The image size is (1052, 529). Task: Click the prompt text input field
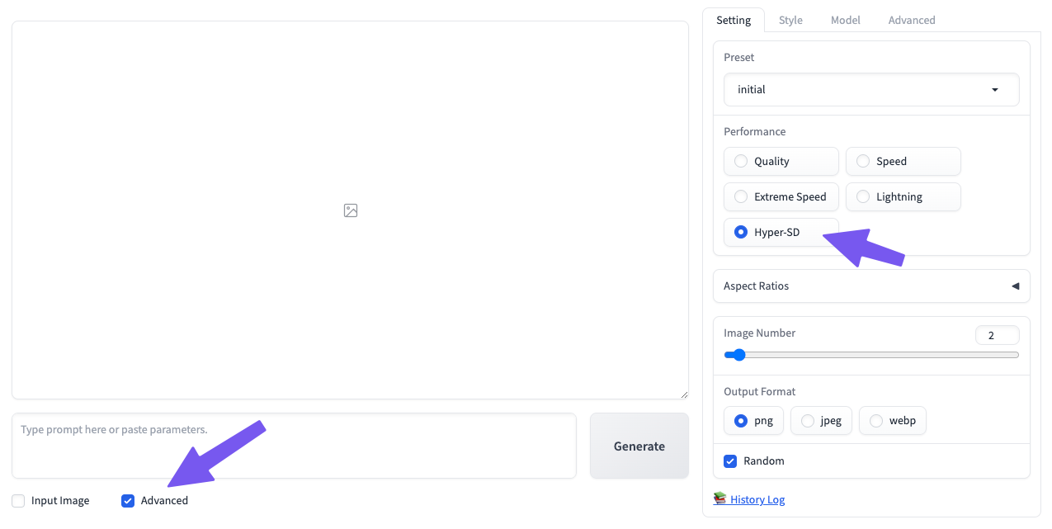click(x=294, y=446)
